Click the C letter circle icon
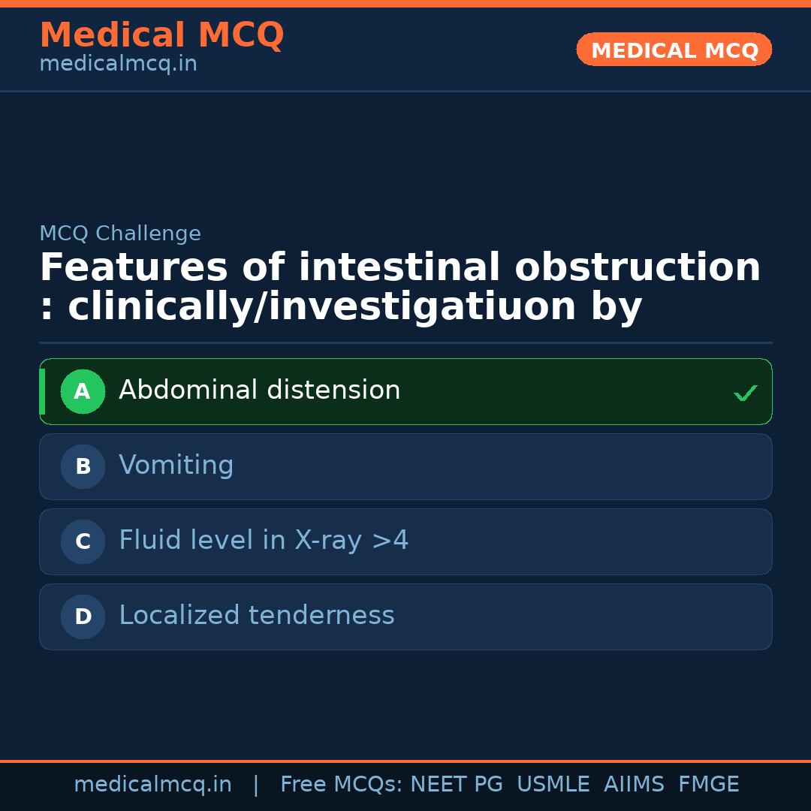 coord(83,541)
